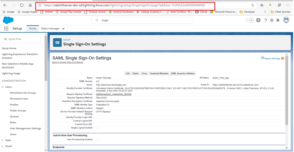Viewport: 294px width, 152px height.
Task: Open the Google Play Console bookmark
Action: [x=68, y=12]
